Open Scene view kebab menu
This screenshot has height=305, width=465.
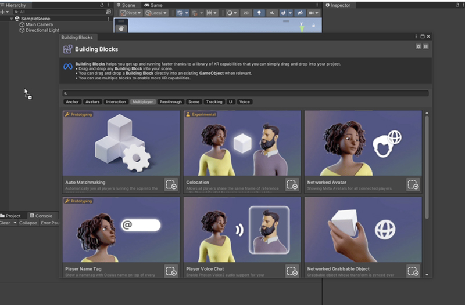317,5
